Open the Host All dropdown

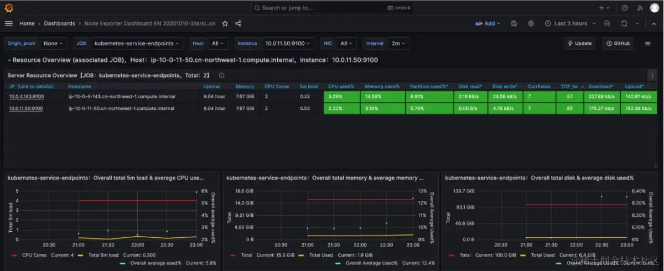click(217, 43)
